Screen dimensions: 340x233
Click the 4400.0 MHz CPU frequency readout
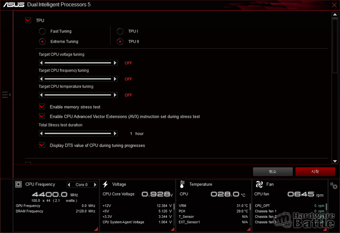[x=55, y=194]
